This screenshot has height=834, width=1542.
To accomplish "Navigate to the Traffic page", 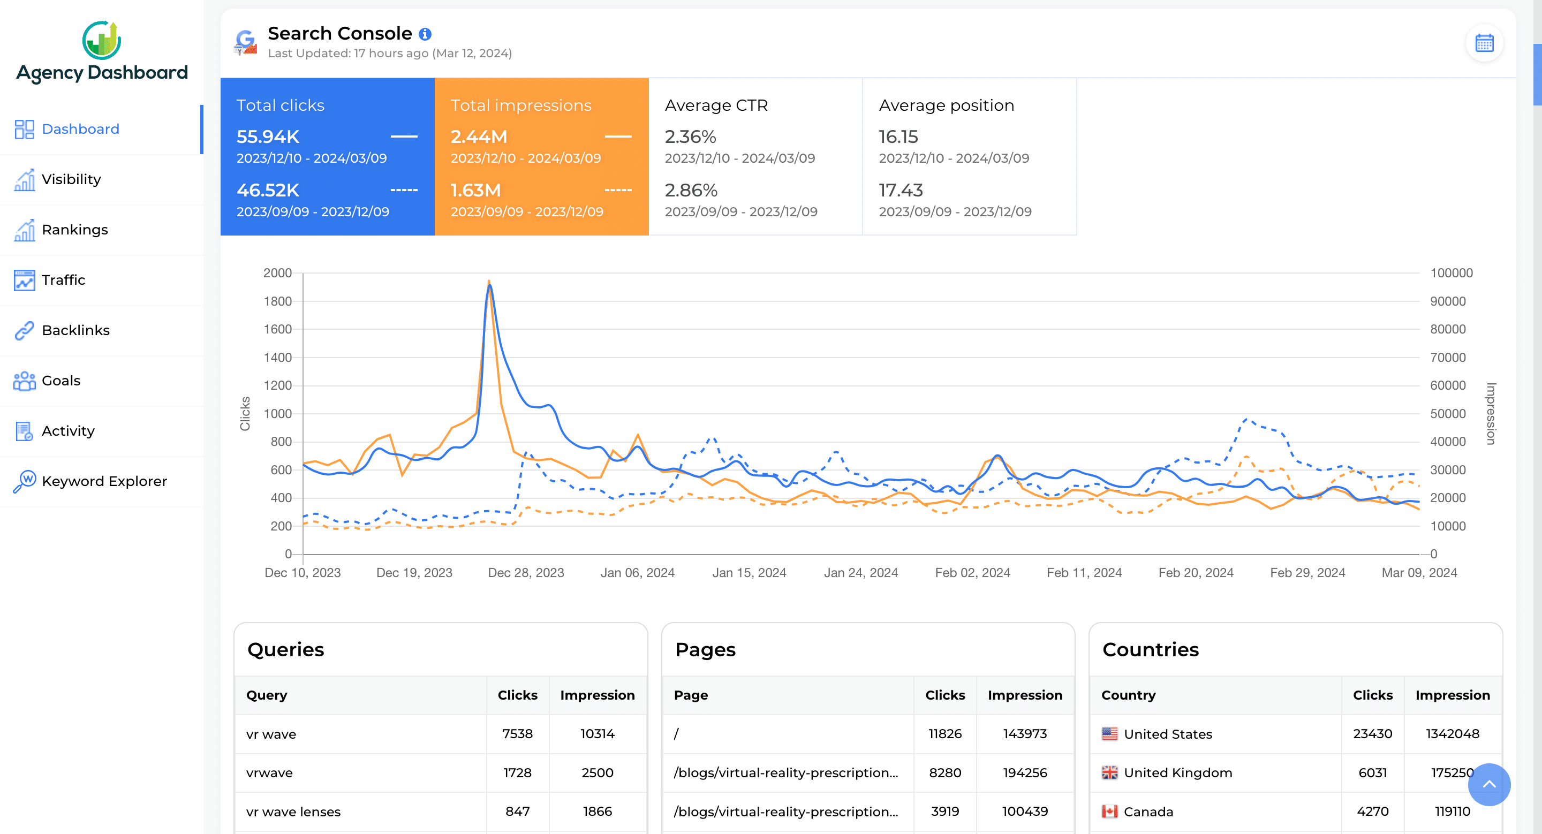I will pyautogui.click(x=102, y=280).
